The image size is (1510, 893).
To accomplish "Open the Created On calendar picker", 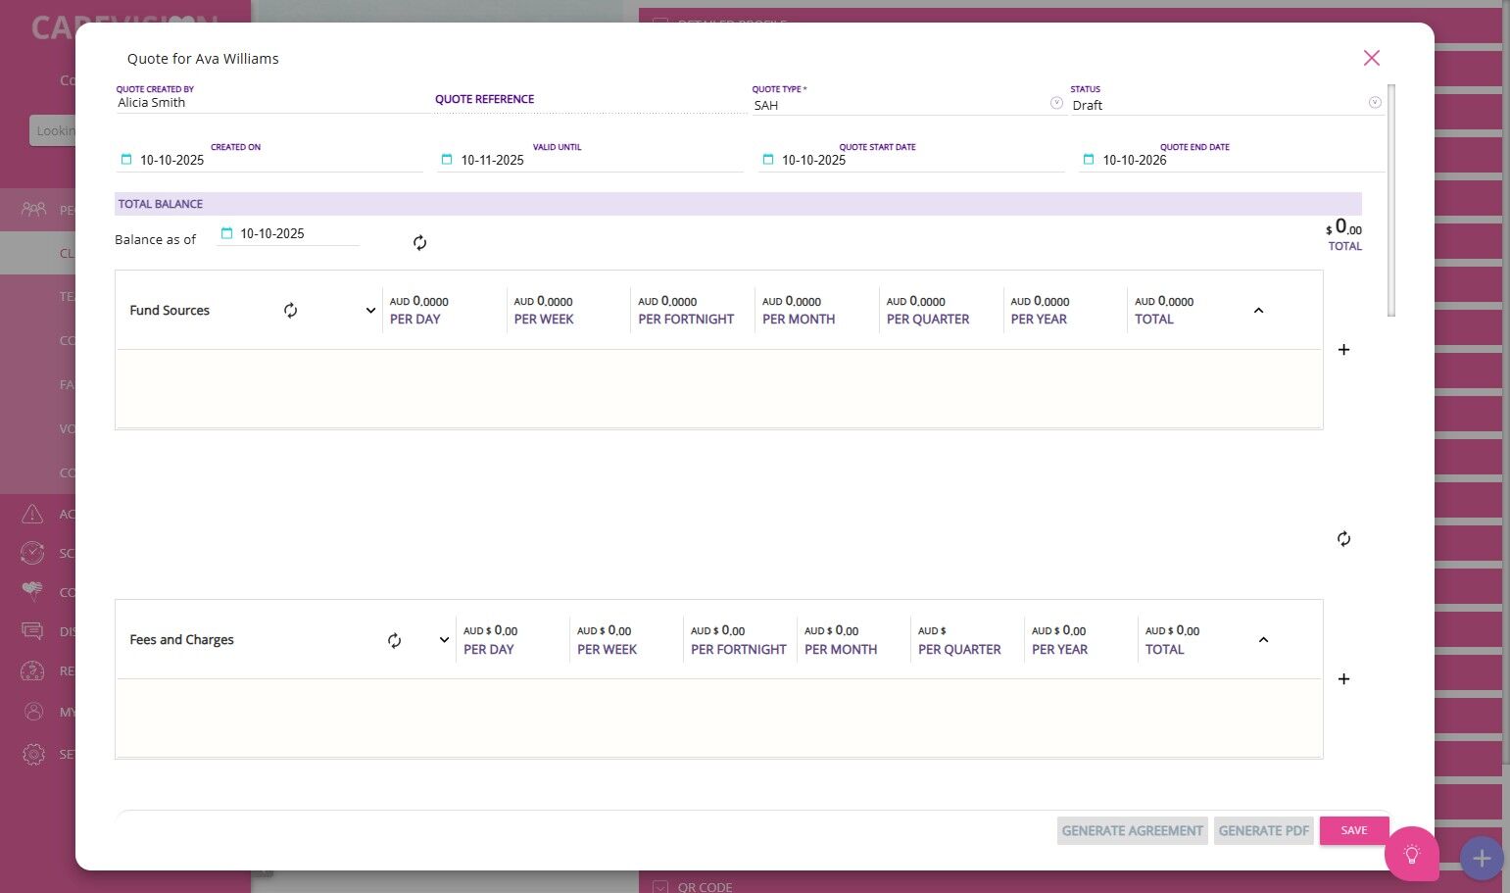I will [126, 160].
